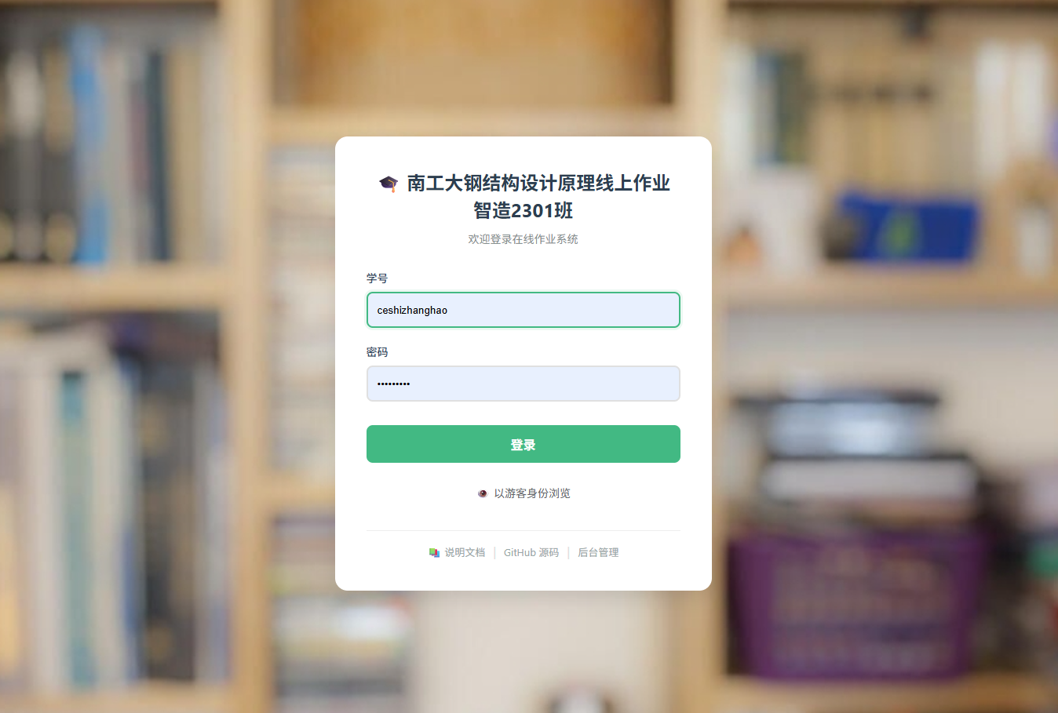The image size is (1058, 713).
Task: Click the 欢迎登录在线作业系统 subtitle text
Action: [x=524, y=239]
